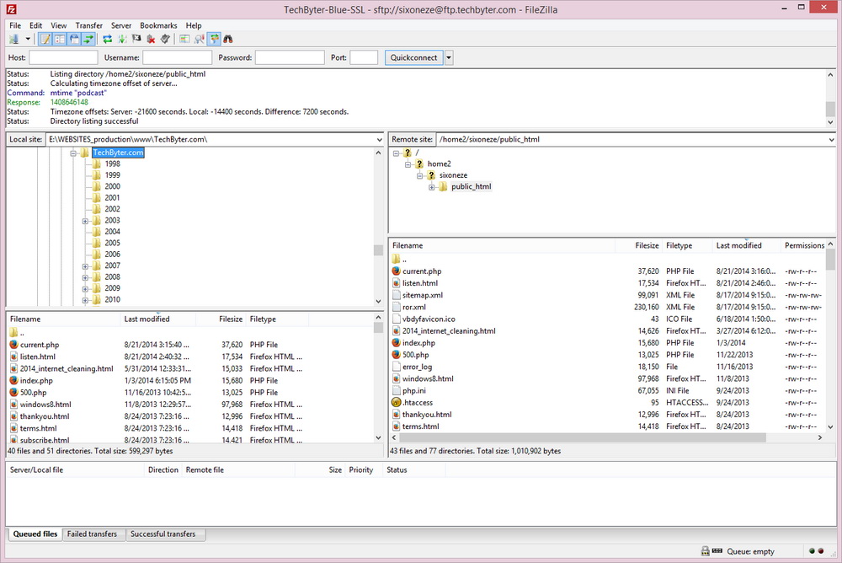Reconnect to the last server
This screenshot has height=563, width=842.
165,39
